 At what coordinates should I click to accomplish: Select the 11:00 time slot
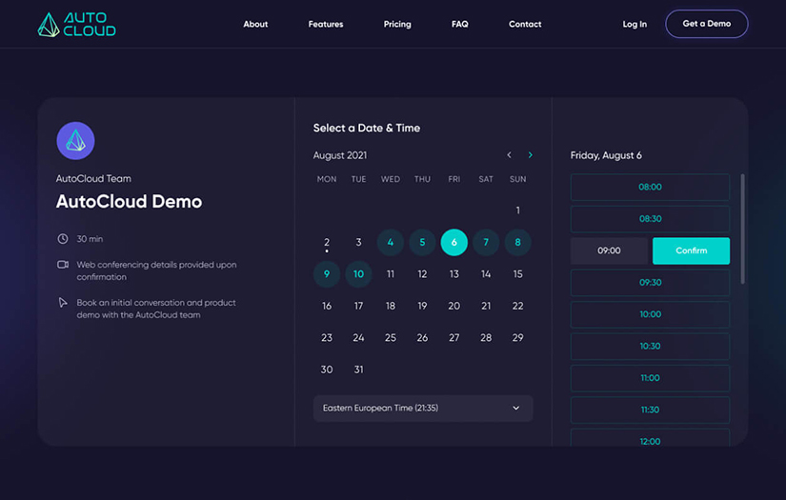(x=650, y=378)
